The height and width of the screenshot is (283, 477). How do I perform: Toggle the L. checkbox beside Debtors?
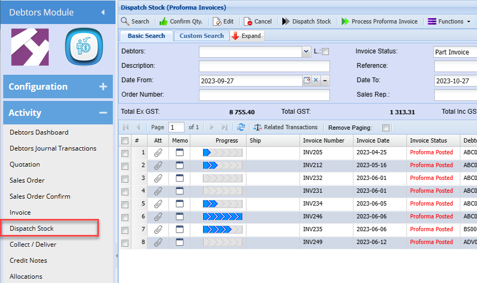tap(326, 52)
